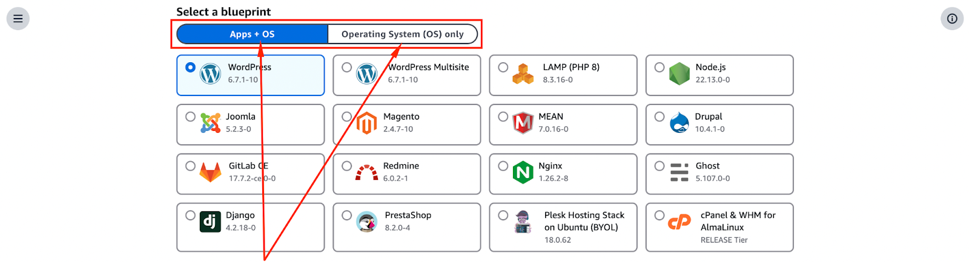Click the Plesk 18.0.62 version text
This screenshot has height=262, width=969.
tap(558, 240)
